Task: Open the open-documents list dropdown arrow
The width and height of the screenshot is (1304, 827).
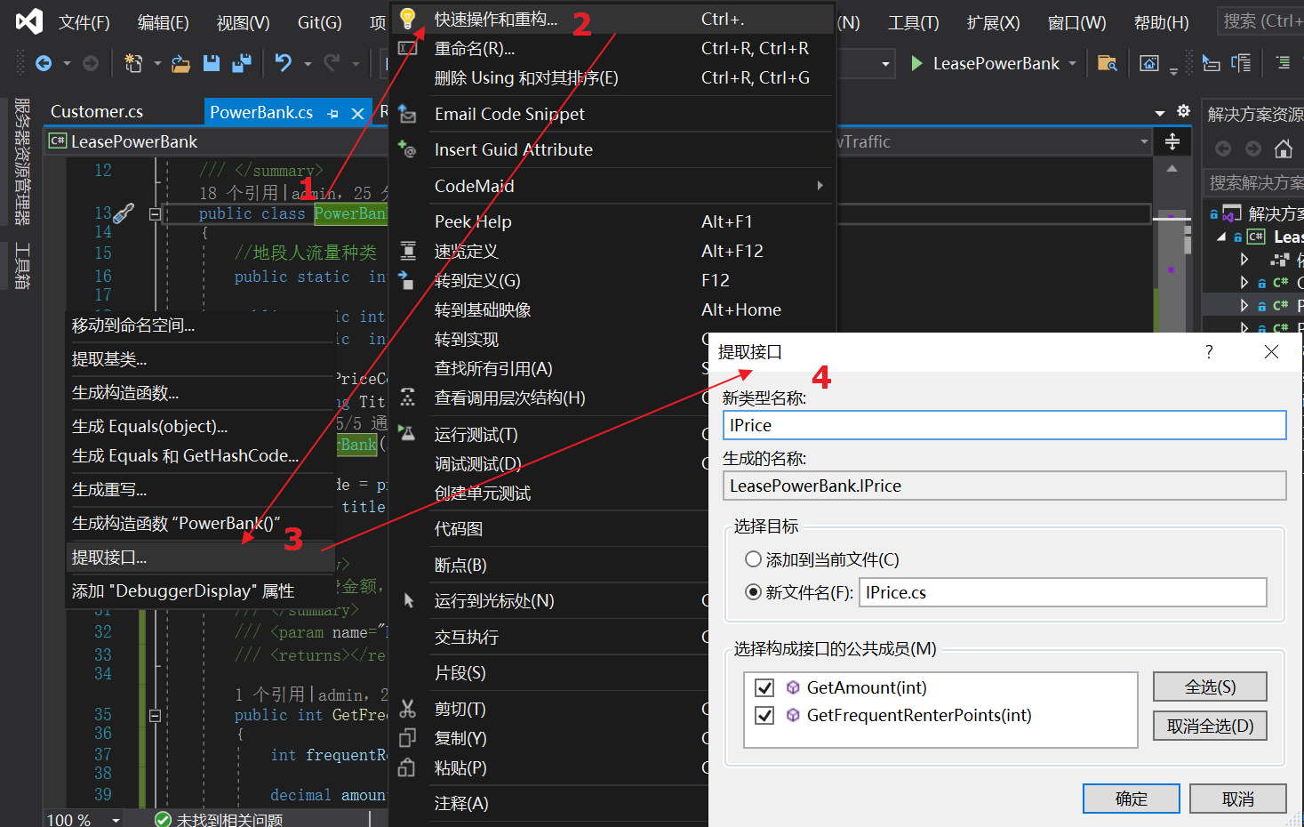Action: (x=1160, y=113)
